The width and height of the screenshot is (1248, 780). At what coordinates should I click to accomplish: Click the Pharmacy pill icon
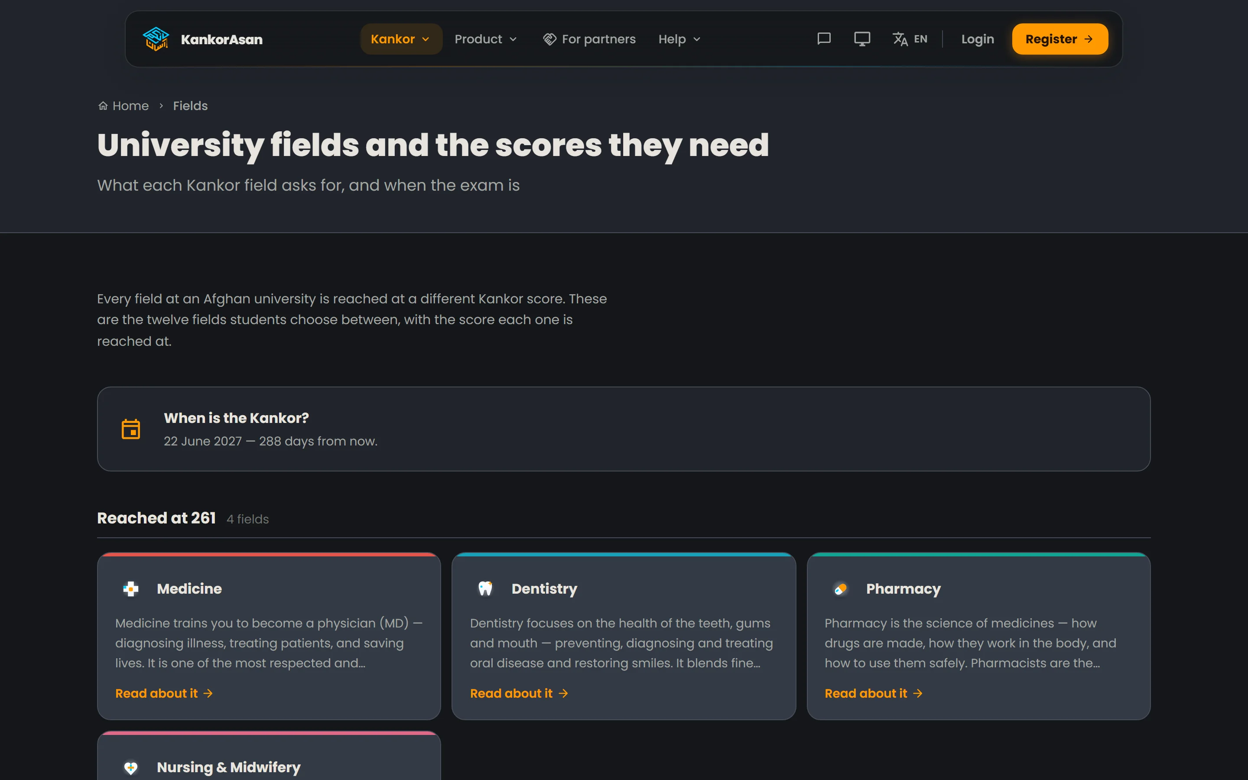[841, 588]
